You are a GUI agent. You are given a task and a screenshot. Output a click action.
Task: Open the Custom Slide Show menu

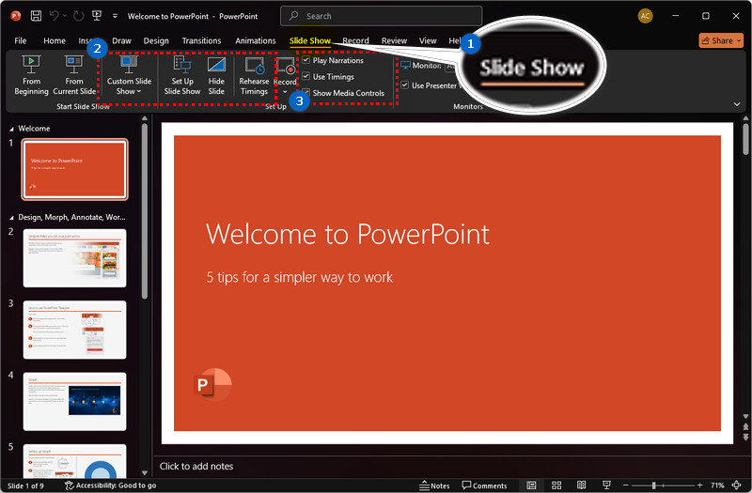pos(129,75)
